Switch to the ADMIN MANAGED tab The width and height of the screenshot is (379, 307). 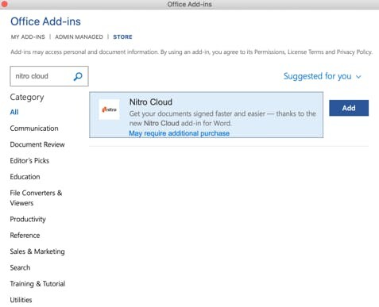click(x=79, y=36)
